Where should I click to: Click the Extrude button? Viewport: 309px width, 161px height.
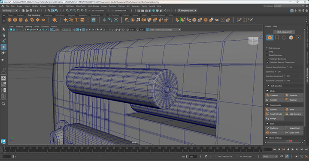275,110
